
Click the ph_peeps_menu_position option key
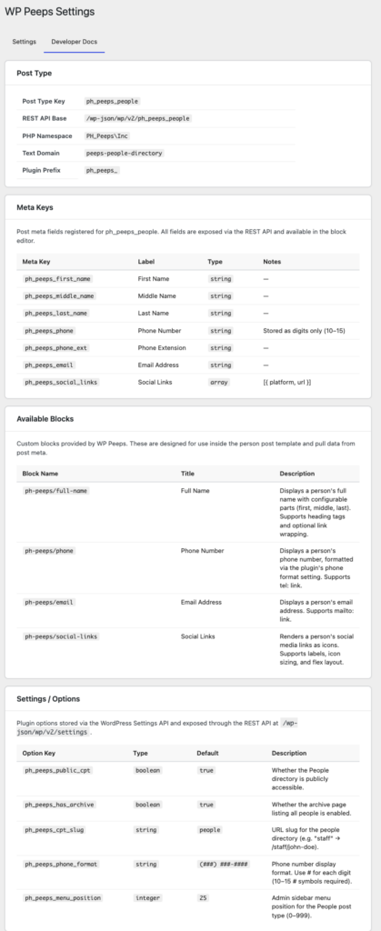tap(63, 898)
